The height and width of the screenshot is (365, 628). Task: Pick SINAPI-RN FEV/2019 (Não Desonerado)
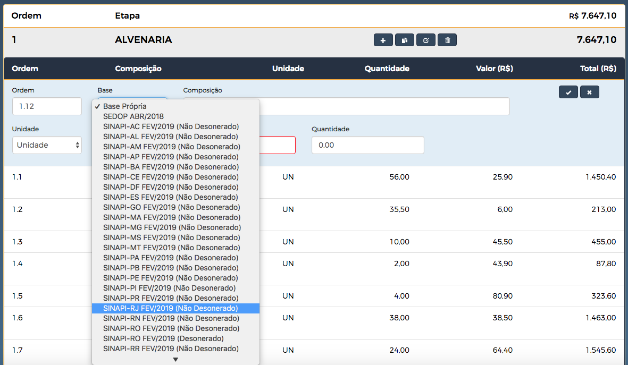tap(176, 319)
